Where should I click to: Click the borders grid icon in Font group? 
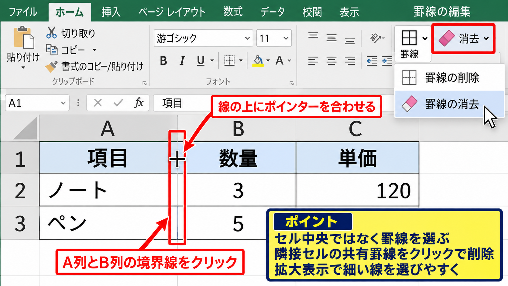(x=229, y=60)
